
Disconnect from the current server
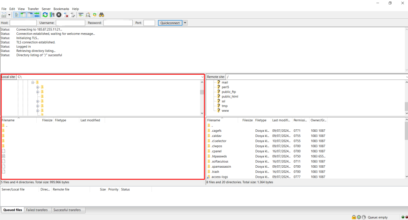(66, 15)
